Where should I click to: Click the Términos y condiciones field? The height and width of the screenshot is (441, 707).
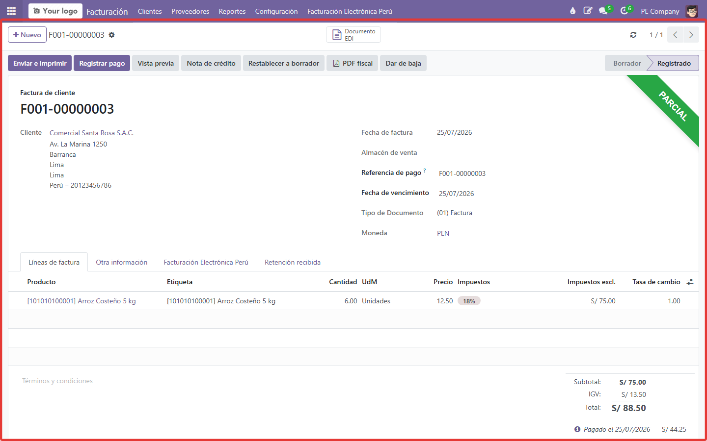[57, 381]
